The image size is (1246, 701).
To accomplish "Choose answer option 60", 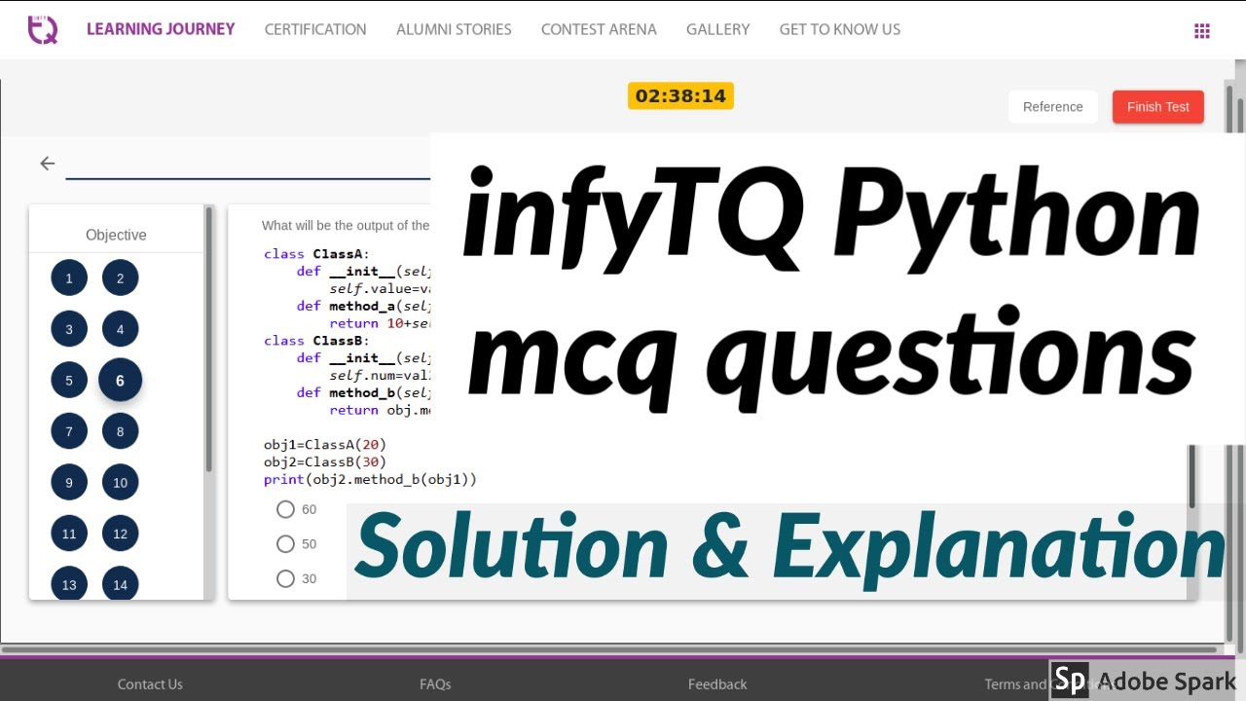I will (285, 509).
